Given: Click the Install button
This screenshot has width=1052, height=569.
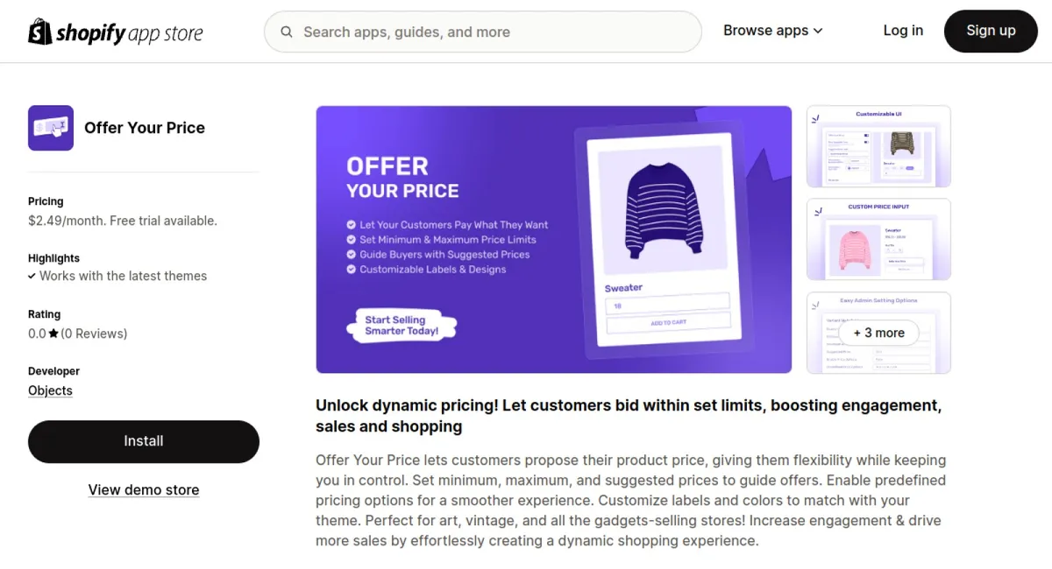Looking at the screenshot, I should 143,441.
